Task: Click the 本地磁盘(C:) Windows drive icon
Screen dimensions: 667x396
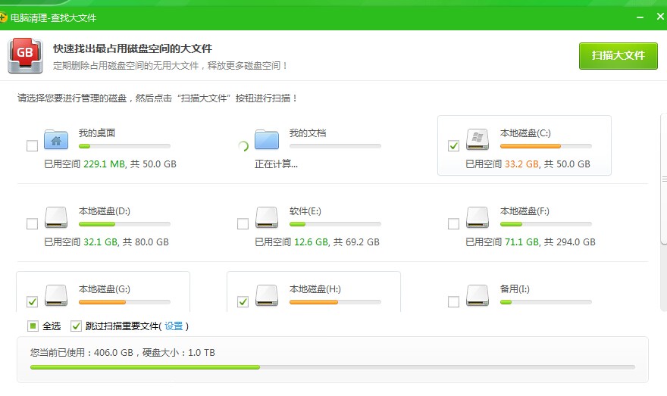Action: click(x=478, y=139)
